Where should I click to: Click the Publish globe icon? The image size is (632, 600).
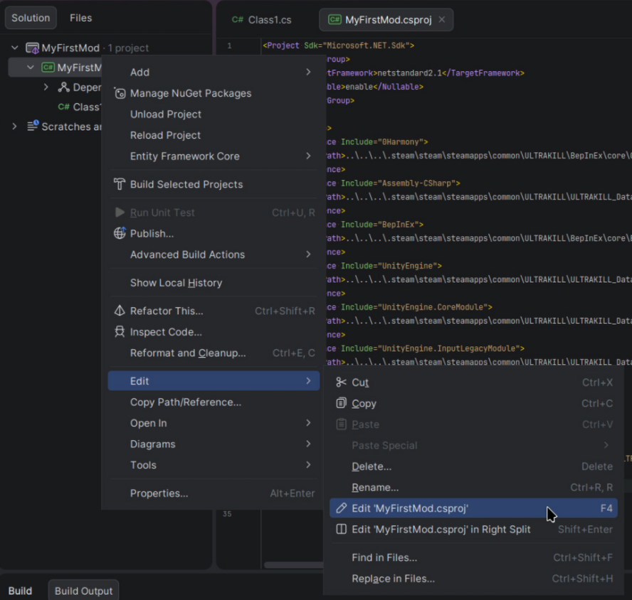tap(120, 233)
